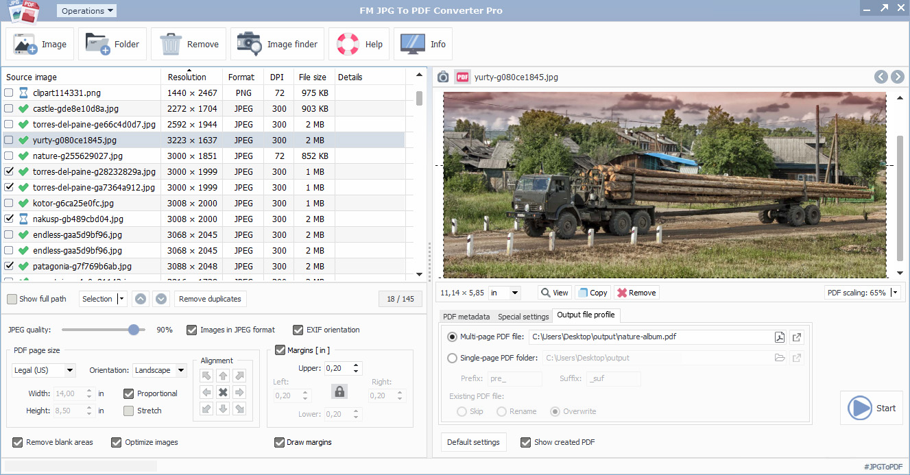Image resolution: width=910 pixels, height=475 pixels.
Task: Open the Selection dropdown arrow
Action: click(x=122, y=299)
